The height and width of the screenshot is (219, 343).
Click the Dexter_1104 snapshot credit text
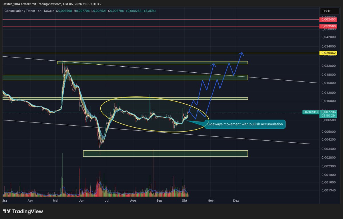pos(51,4)
